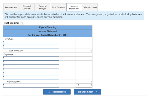Select the Income Statement tab

pyautogui.click(x=74, y=7)
